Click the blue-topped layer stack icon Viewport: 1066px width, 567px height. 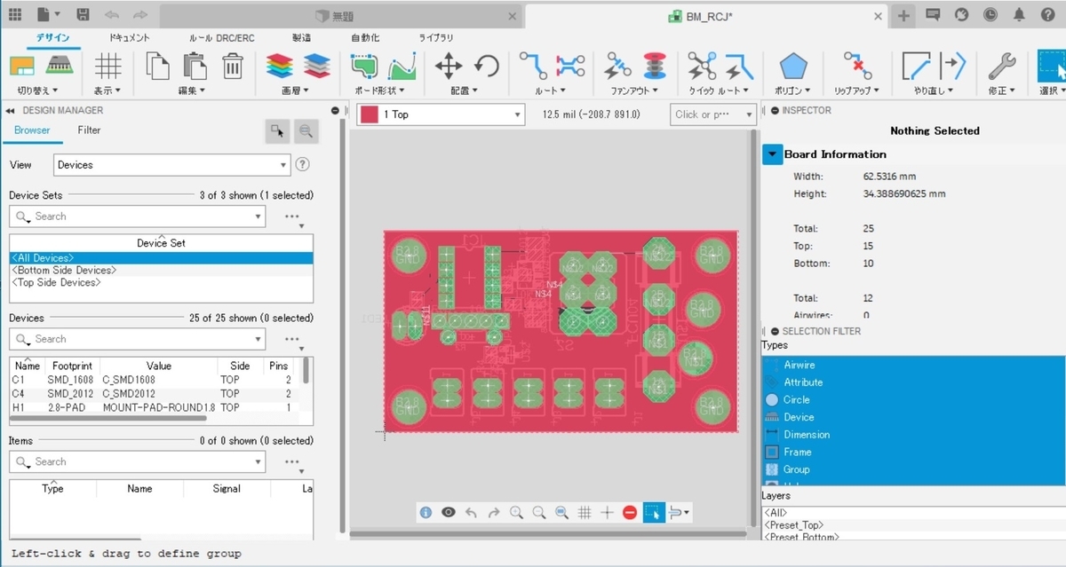[316, 67]
